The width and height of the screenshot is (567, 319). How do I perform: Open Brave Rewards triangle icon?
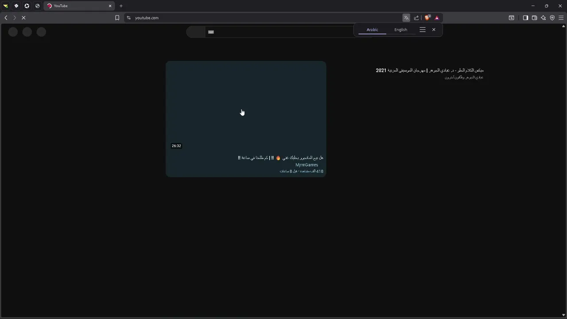coord(437,18)
